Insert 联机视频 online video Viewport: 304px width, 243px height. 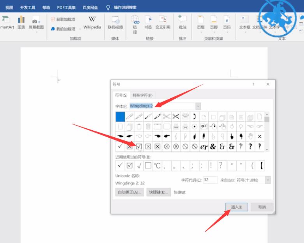(x=115, y=23)
